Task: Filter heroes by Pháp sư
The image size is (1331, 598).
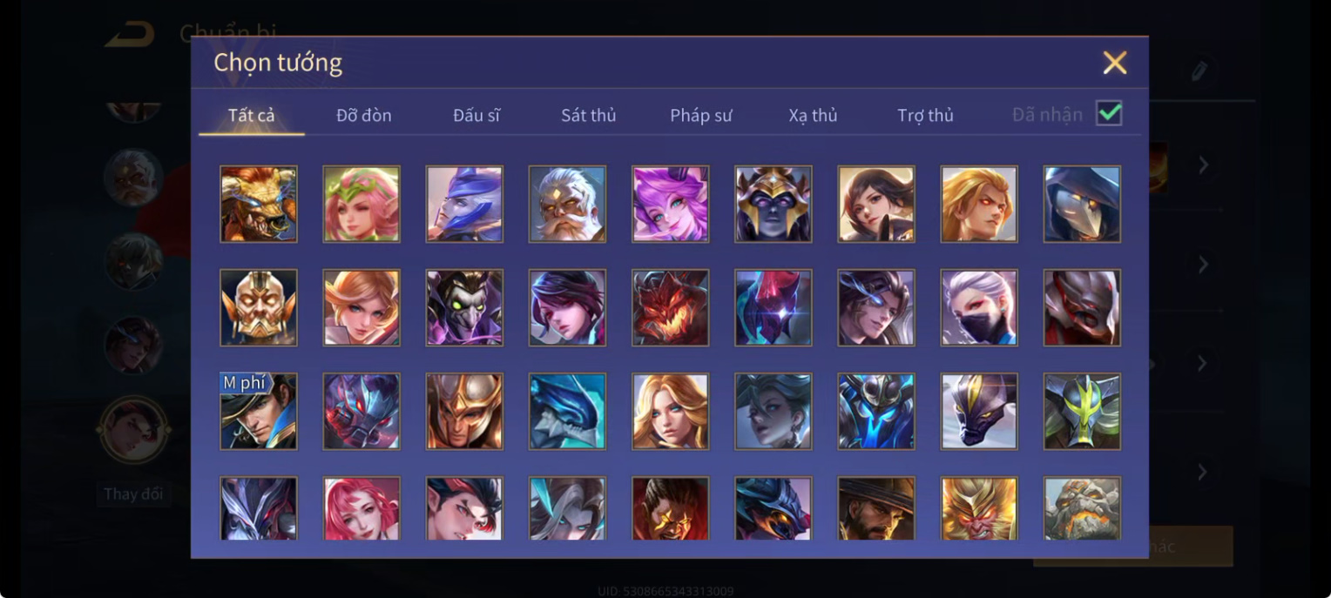Action: pyautogui.click(x=701, y=115)
